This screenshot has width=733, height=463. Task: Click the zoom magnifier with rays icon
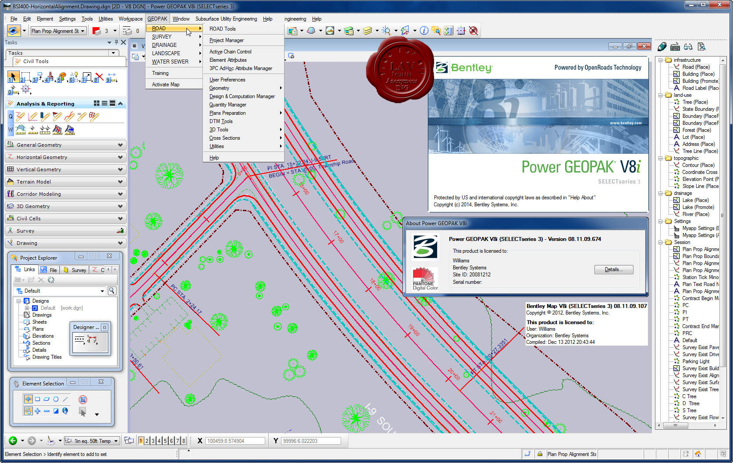(x=386, y=31)
